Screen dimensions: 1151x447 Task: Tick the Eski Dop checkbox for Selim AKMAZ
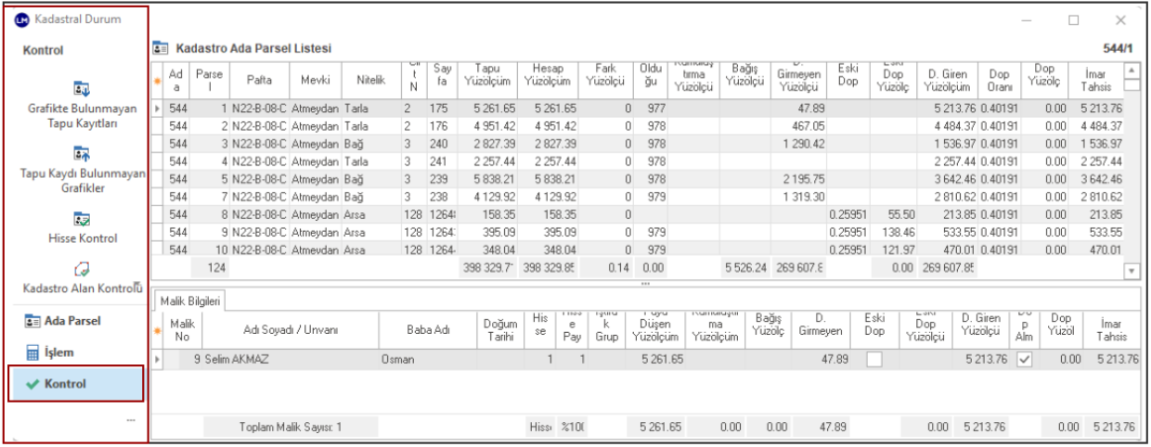point(874,359)
